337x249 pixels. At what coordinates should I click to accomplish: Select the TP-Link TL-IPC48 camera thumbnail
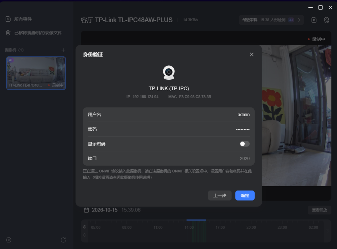click(x=36, y=73)
